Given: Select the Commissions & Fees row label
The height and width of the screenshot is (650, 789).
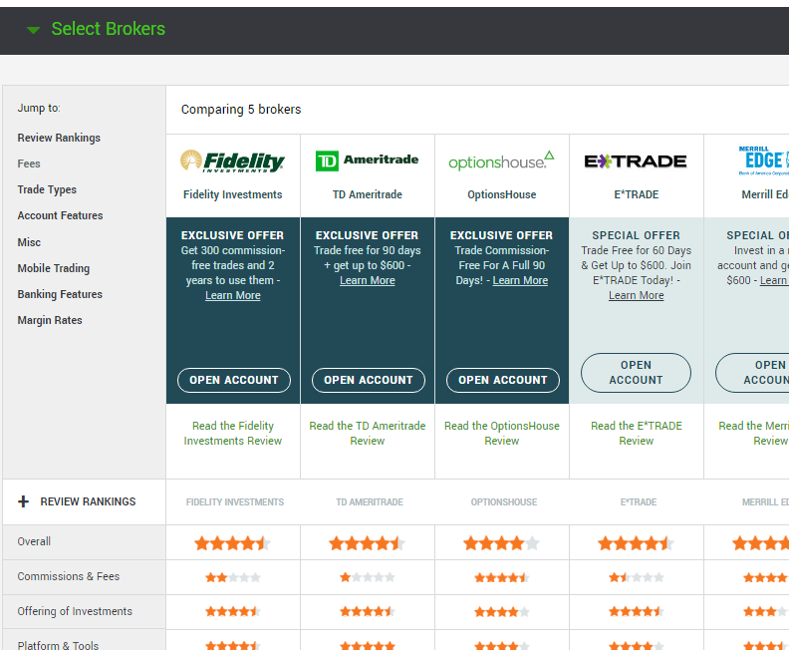Looking at the screenshot, I should [69, 576].
